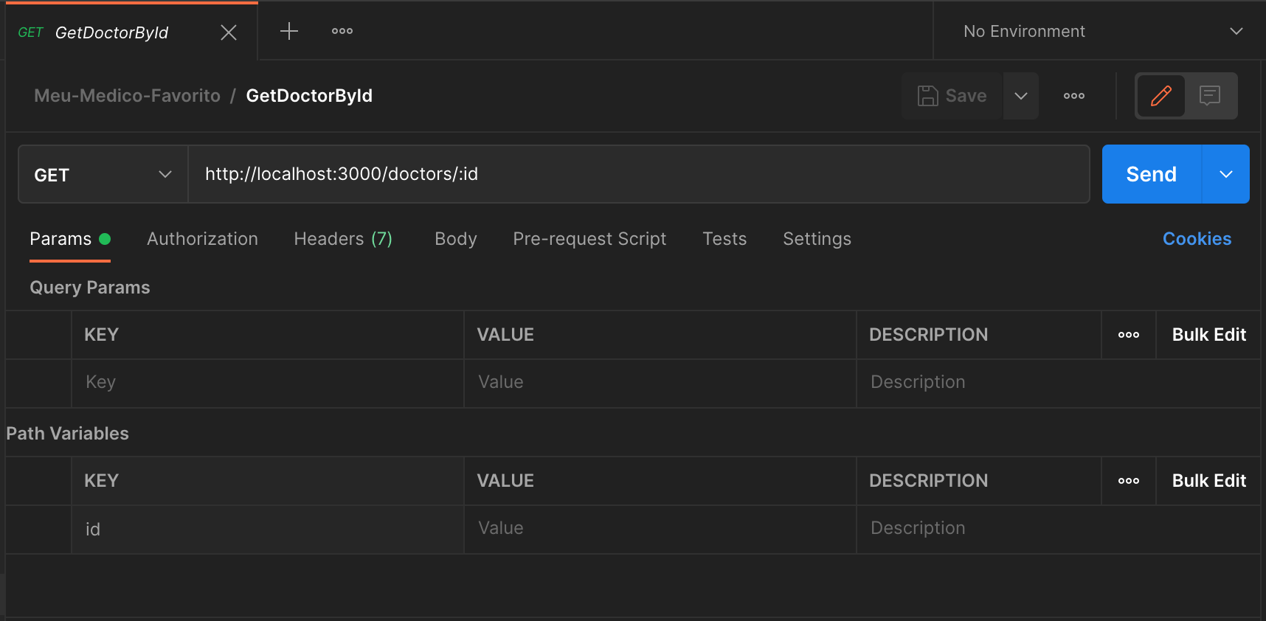Select the id path variable key

[x=268, y=530]
